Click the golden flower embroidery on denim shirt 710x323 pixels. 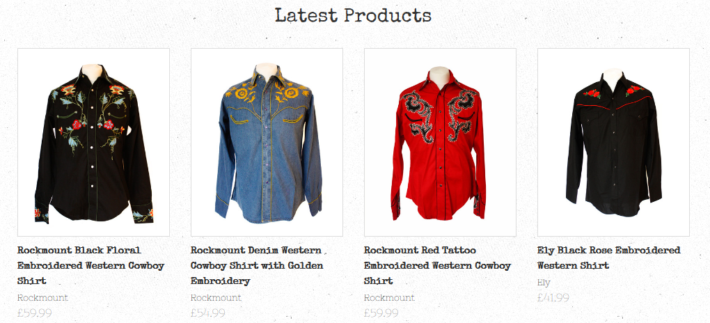242,94
